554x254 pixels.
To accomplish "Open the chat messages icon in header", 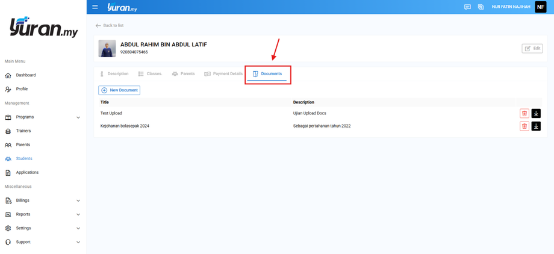I will point(467,7).
